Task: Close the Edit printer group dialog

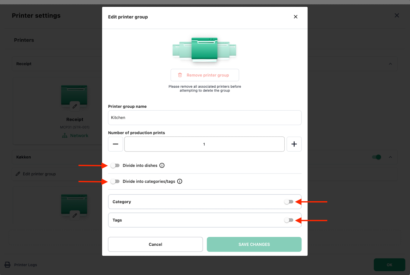Action: tap(295, 17)
